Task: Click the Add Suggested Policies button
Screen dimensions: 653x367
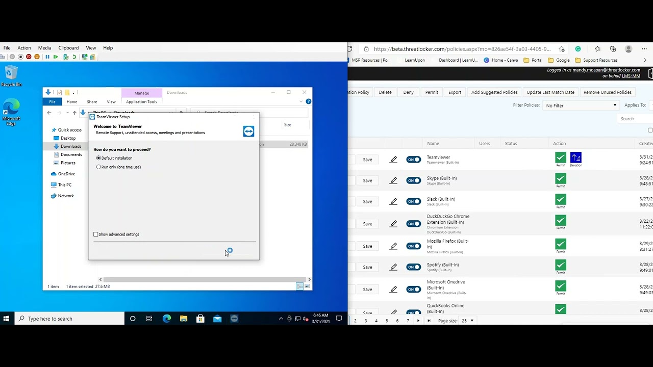Action: [x=494, y=92]
